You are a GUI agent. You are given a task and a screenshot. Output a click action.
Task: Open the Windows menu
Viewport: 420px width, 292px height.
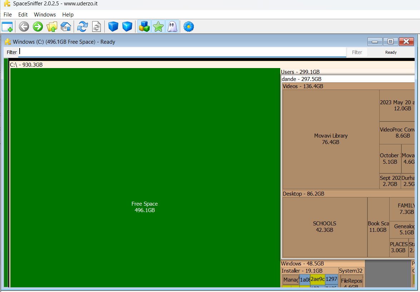coord(45,15)
